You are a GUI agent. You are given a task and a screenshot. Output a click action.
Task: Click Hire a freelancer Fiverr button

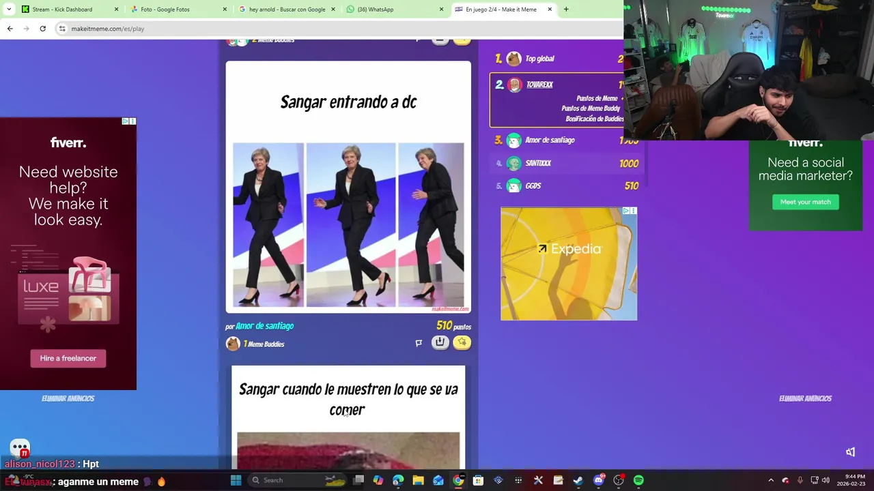(x=68, y=358)
